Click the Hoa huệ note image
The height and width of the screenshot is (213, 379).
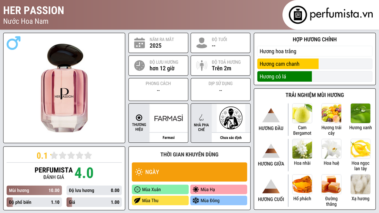[x=331, y=149]
